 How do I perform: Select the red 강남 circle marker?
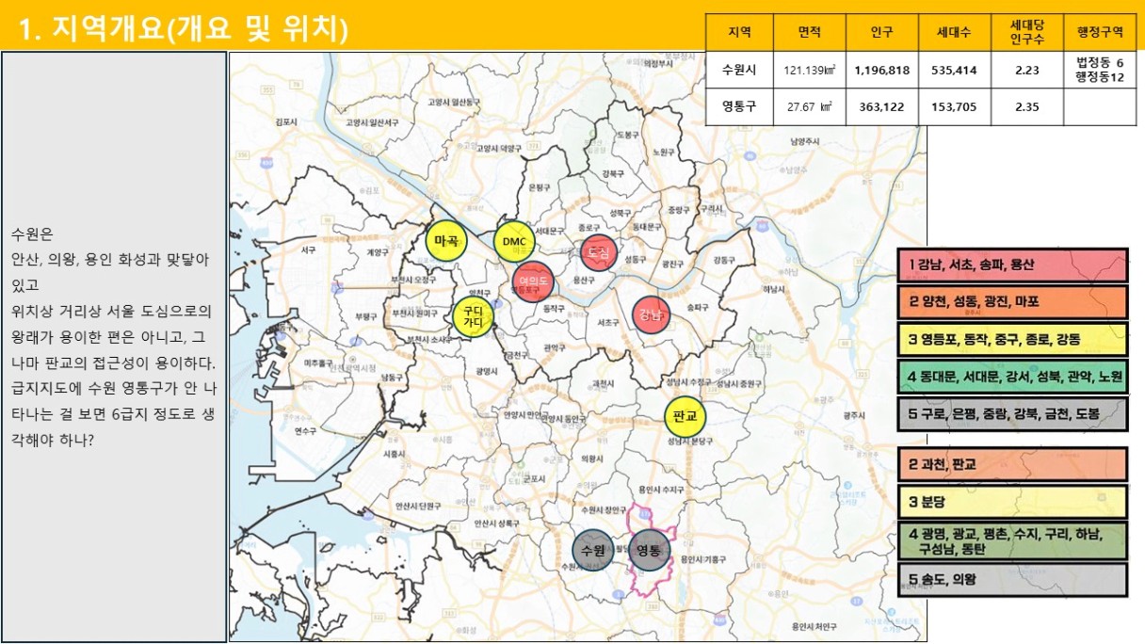tap(651, 314)
